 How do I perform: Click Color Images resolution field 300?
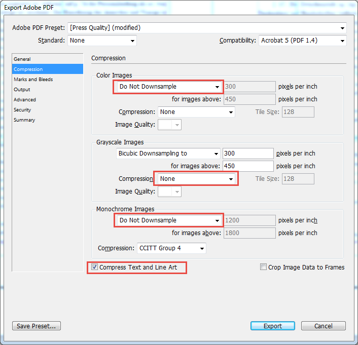pyautogui.click(x=249, y=87)
